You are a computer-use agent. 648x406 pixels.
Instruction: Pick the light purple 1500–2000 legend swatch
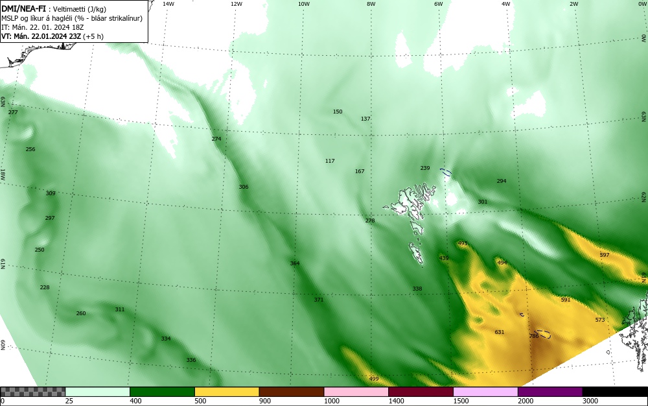click(485, 392)
